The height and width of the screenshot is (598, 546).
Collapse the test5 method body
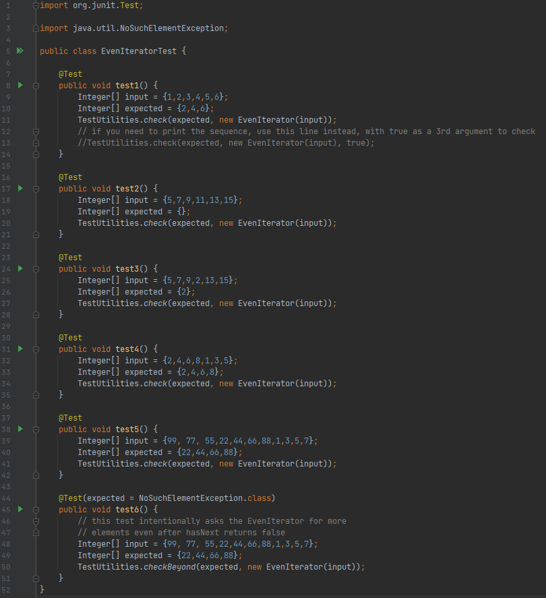(x=35, y=429)
